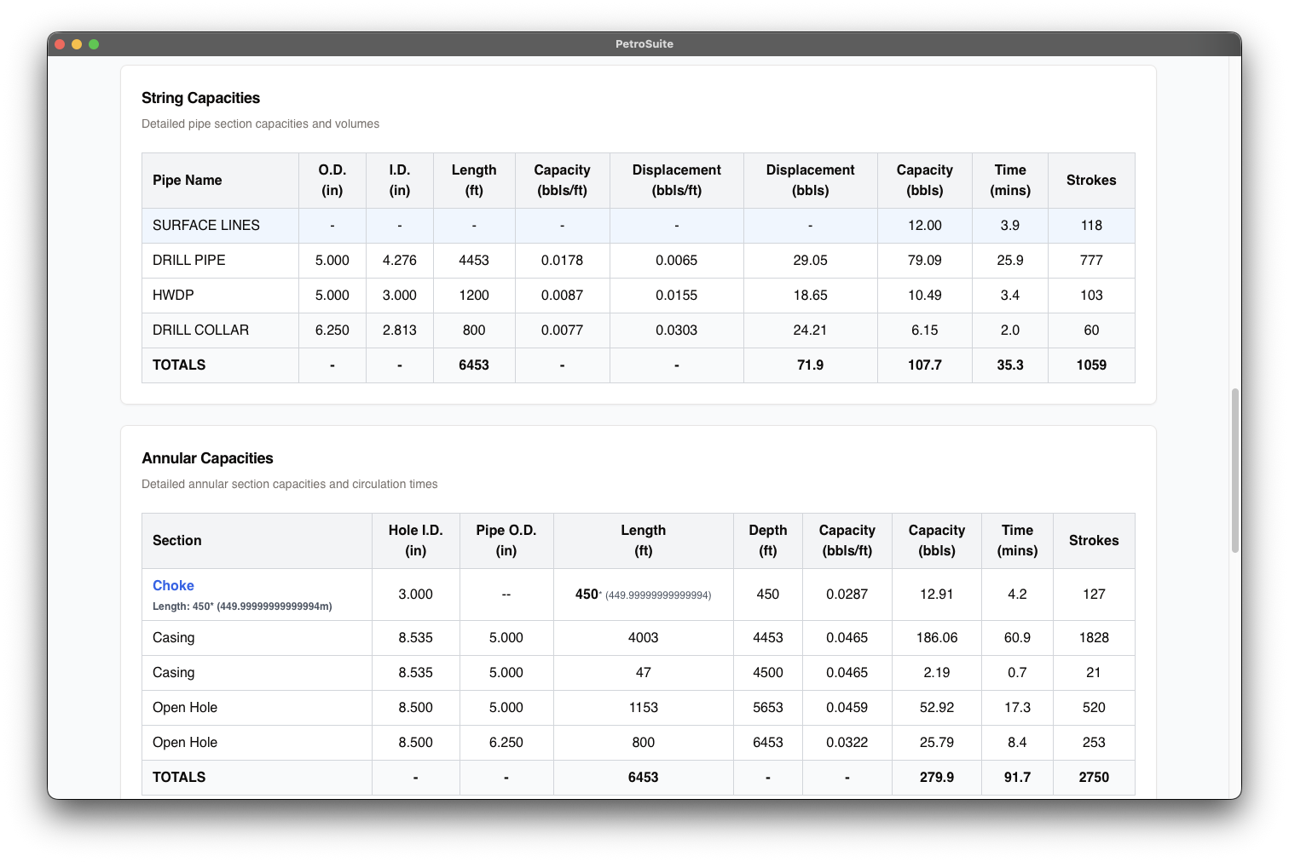The height and width of the screenshot is (862, 1289).
Task: Select the HWDP row in String Capacities
Action: 172,295
